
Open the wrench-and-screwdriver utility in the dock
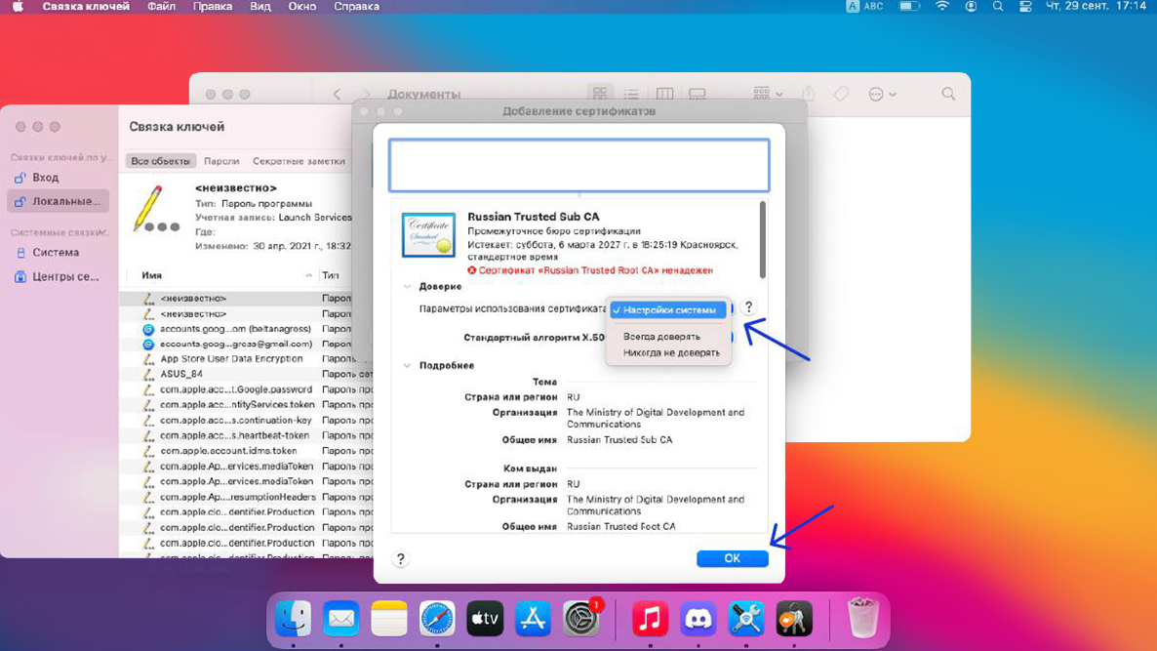coord(746,619)
